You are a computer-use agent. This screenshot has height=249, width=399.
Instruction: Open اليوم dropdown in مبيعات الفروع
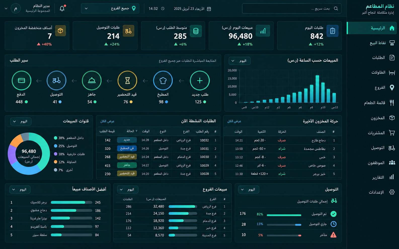coord(128,190)
